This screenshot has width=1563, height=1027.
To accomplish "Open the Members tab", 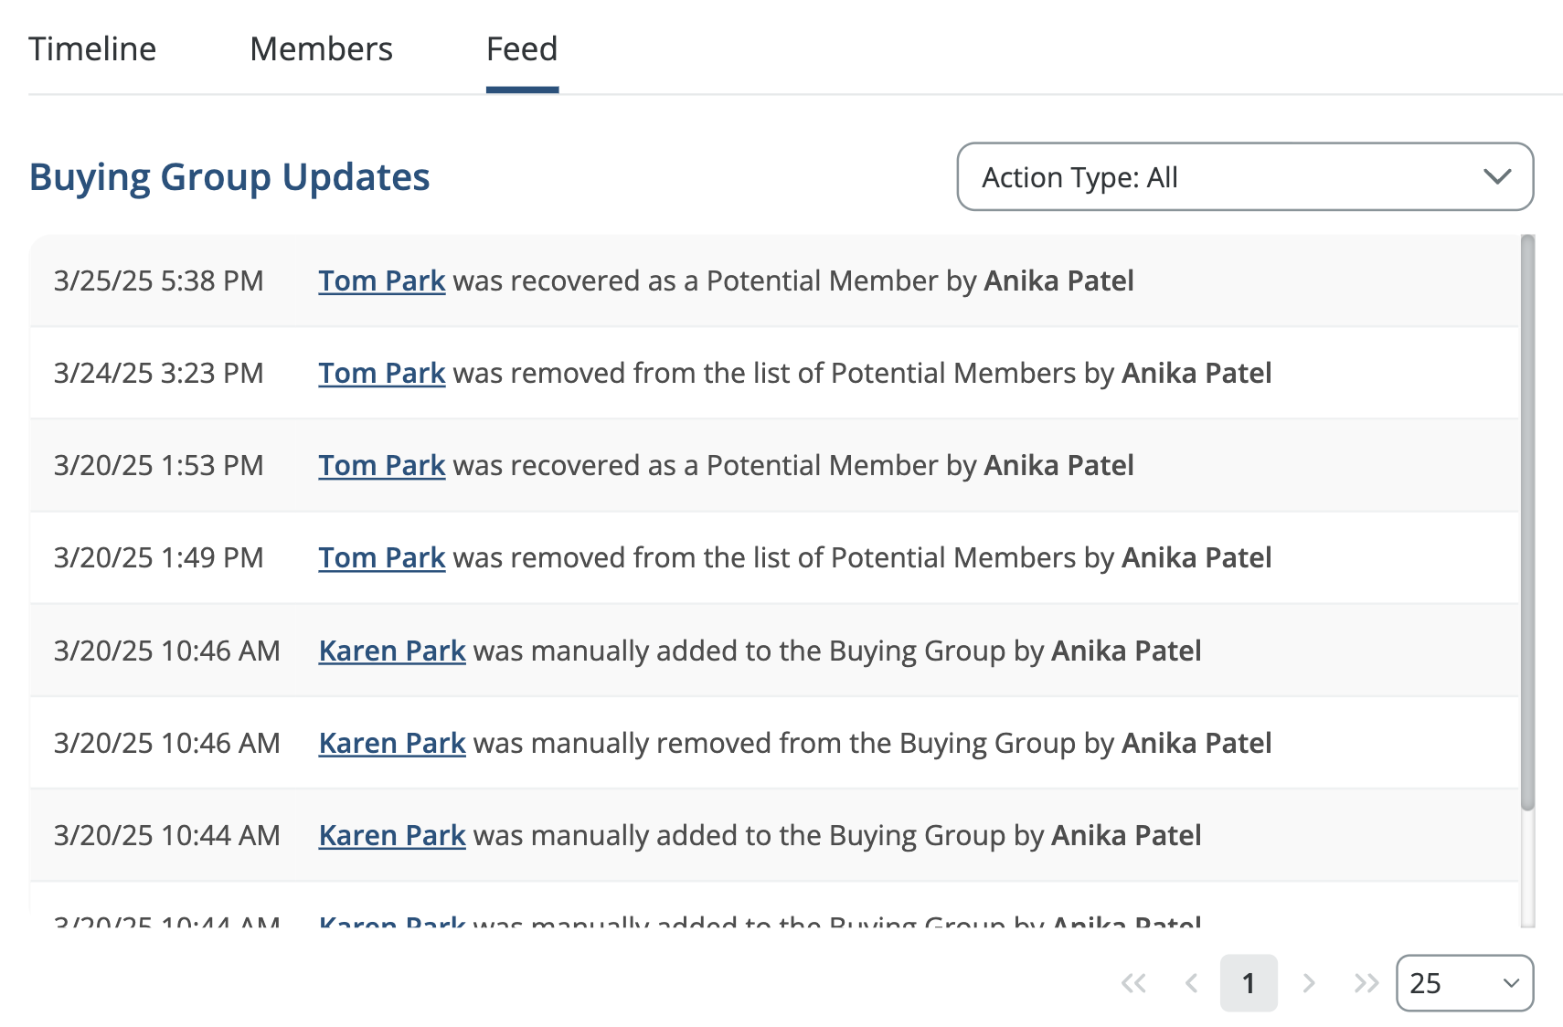I will coord(320,48).
